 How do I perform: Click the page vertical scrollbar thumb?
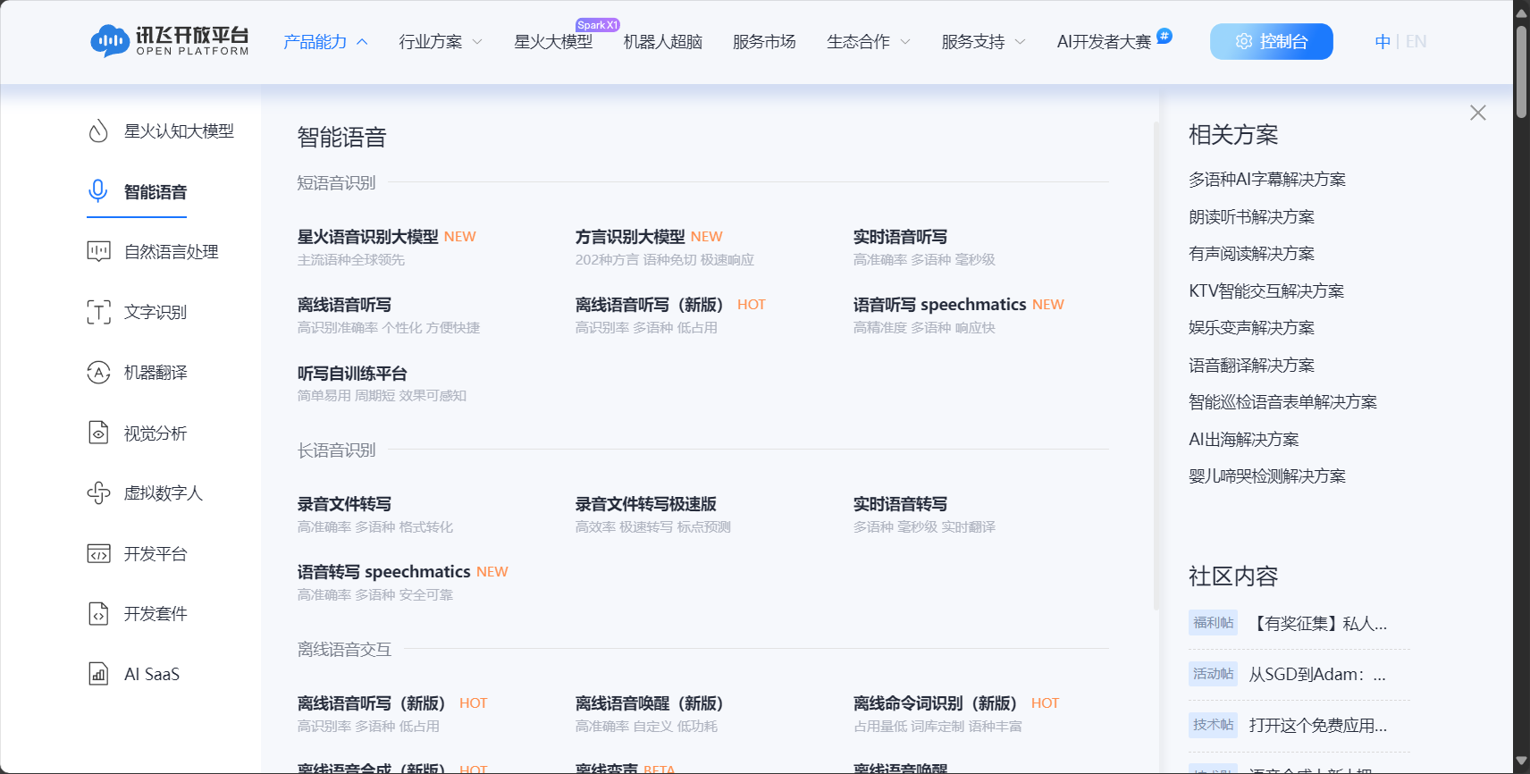[x=1521, y=72]
